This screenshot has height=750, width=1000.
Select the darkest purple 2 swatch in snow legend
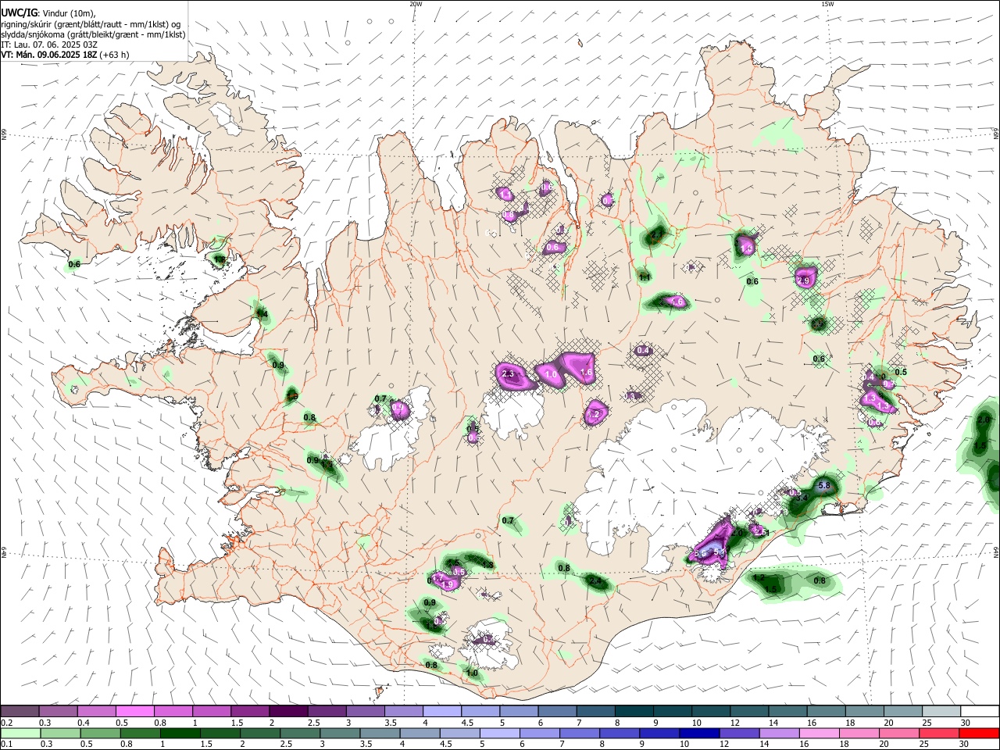coord(287,711)
